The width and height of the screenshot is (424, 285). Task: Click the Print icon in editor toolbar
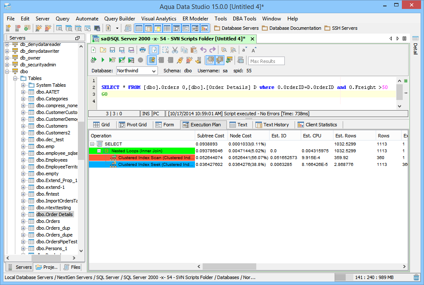(x=143, y=50)
